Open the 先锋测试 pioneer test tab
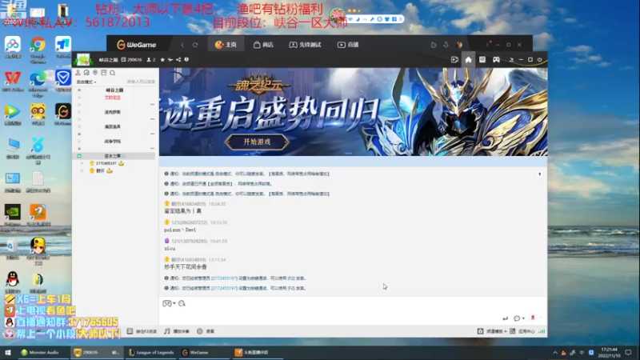 [x=306, y=45]
